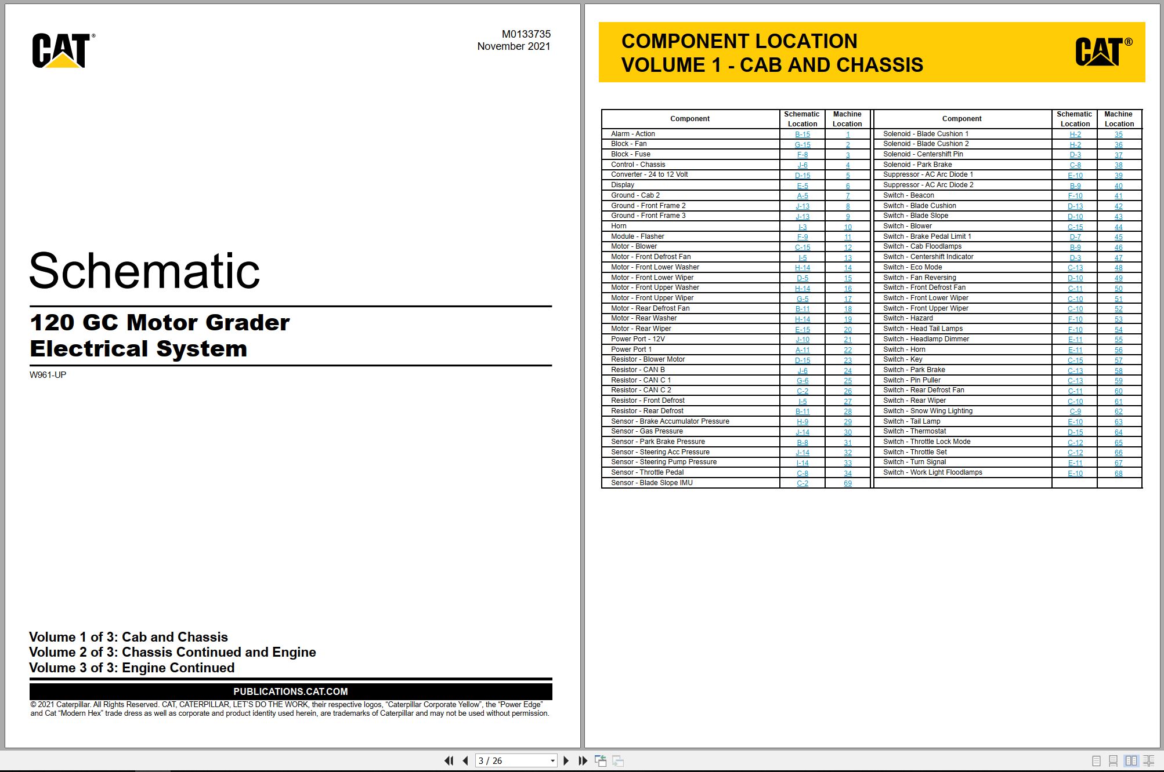1164x772 pixels.
Task: Follow D-5 link for Motor - Front Lower Wiper
Action: point(802,278)
